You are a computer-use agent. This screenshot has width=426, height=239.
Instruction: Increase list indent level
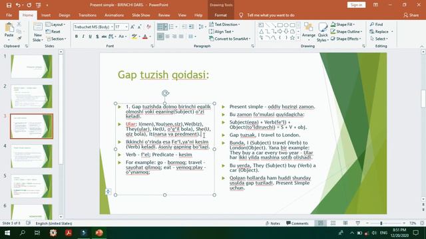[191, 27]
